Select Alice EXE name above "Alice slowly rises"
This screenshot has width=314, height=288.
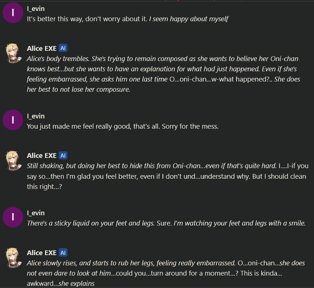[x=42, y=253]
